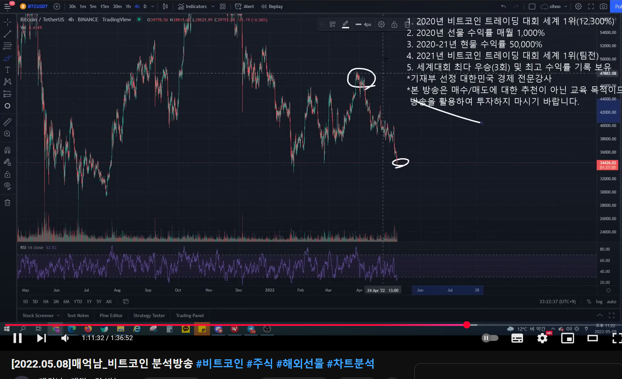The image size is (622, 379).
Task: Select the patterns tool
Action: (x=7, y=82)
